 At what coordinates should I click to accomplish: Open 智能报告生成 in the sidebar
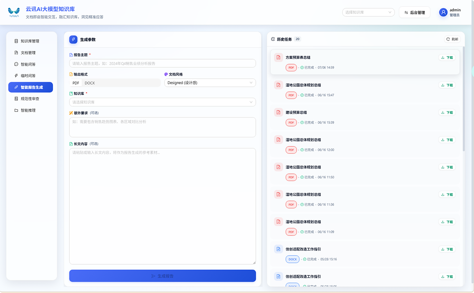point(31,87)
